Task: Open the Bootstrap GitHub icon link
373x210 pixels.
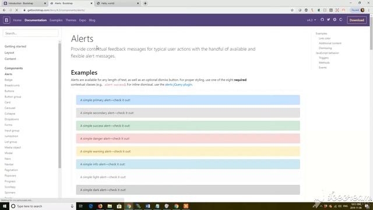Action: point(322,20)
